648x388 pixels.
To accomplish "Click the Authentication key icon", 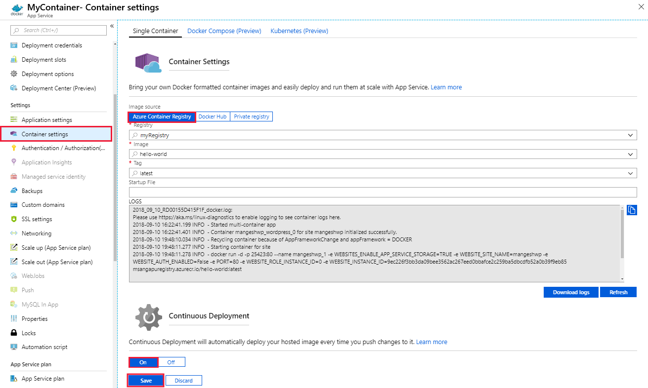I will point(14,148).
